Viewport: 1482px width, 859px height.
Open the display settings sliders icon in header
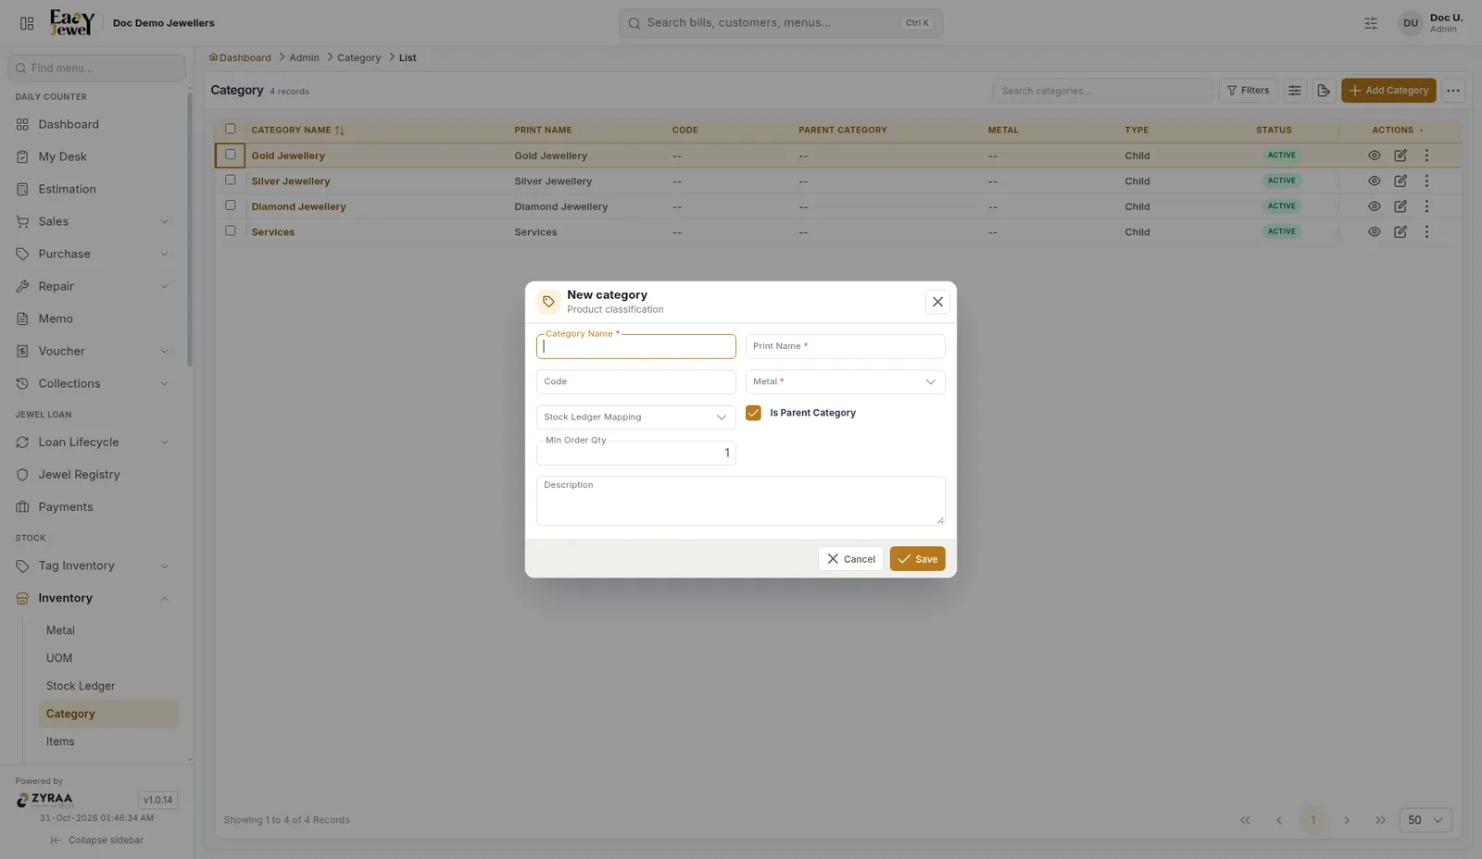click(1371, 23)
